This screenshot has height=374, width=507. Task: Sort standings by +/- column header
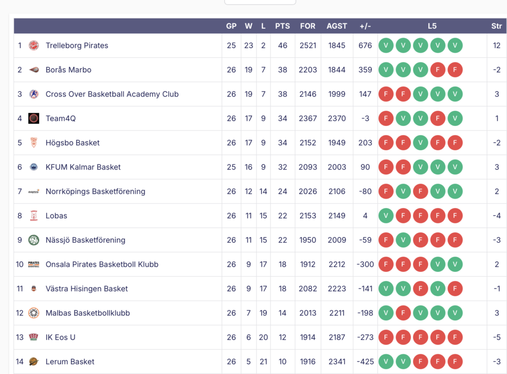coord(365,26)
